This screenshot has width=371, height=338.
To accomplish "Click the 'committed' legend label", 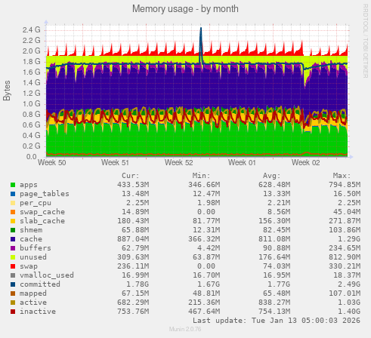I will pyautogui.click(x=40, y=284).
